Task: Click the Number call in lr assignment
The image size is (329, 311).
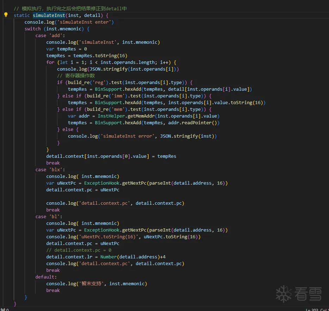Action: tap(108, 257)
